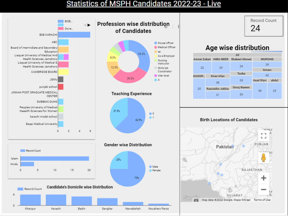The image size is (288, 216).
Task: Toggle the Female entry in gender legend
Action: pos(155,170)
